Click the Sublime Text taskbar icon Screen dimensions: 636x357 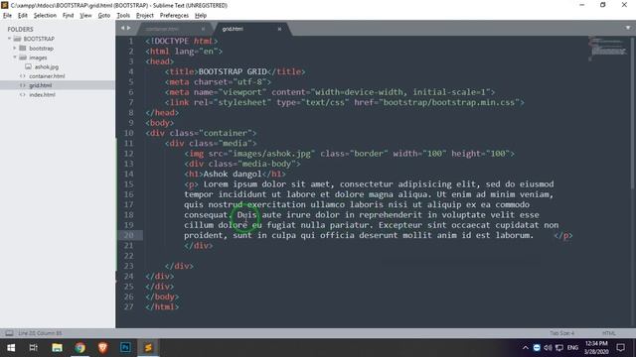click(148, 348)
